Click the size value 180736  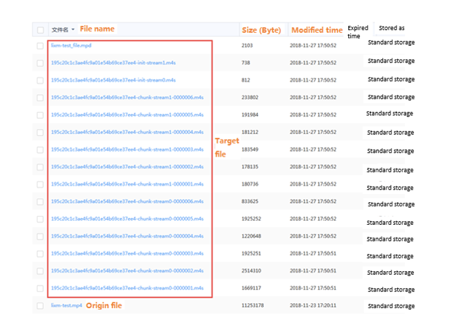coord(249,184)
